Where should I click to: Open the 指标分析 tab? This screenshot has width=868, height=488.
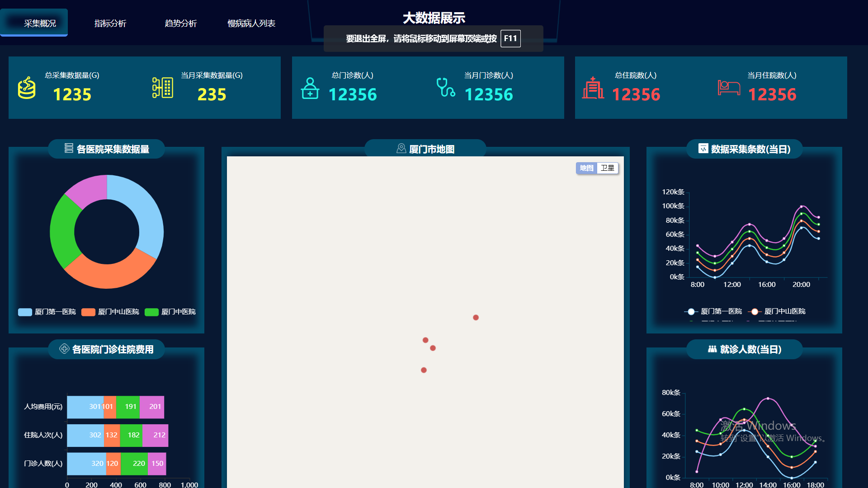110,23
